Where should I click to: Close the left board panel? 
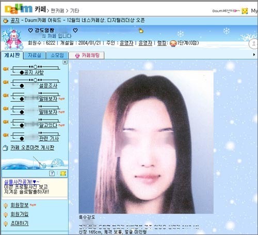[65, 62]
